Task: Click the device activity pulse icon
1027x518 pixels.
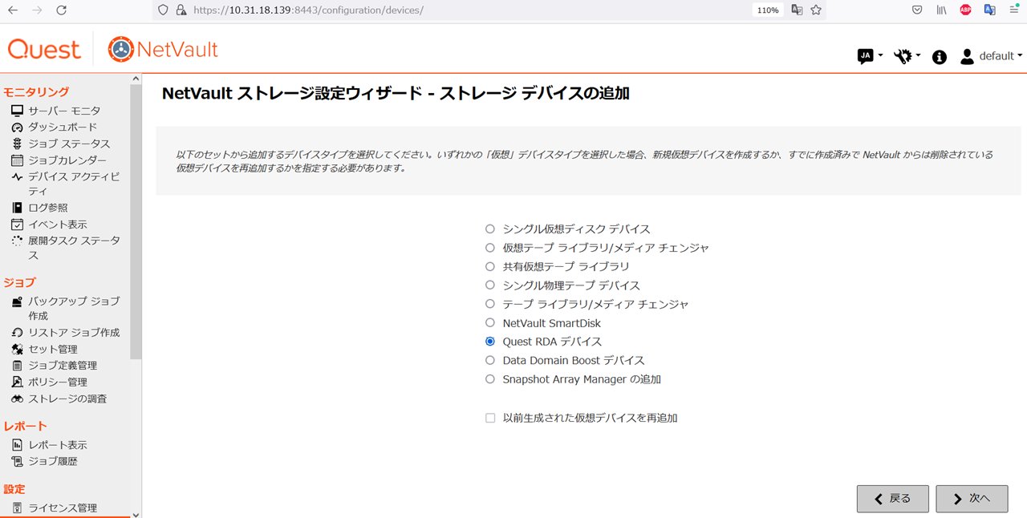Action: tap(17, 176)
